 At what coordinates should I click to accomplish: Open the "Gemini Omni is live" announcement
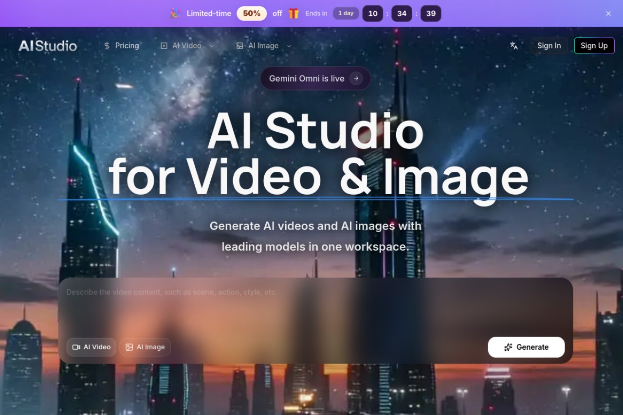315,78
